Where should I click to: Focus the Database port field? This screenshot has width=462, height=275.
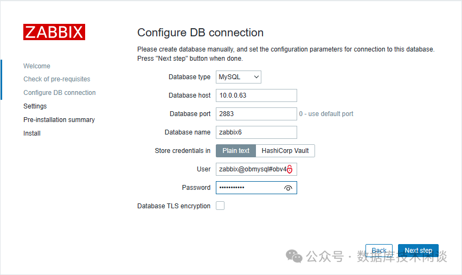[256, 114]
